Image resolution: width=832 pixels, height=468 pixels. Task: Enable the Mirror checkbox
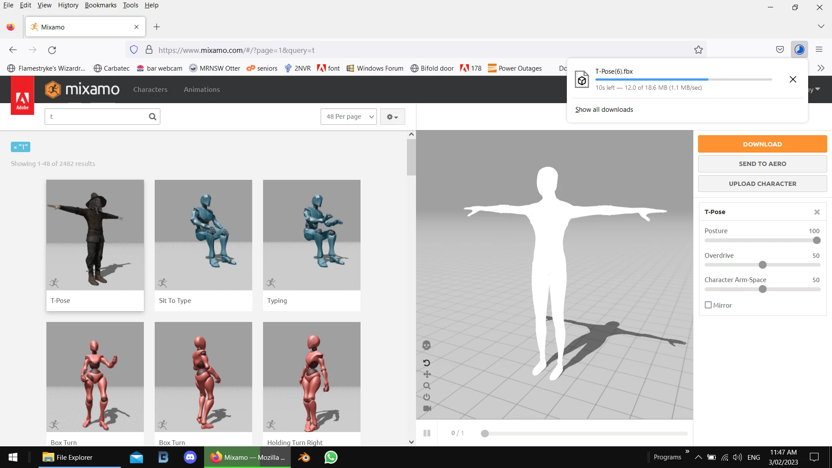(708, 305)
